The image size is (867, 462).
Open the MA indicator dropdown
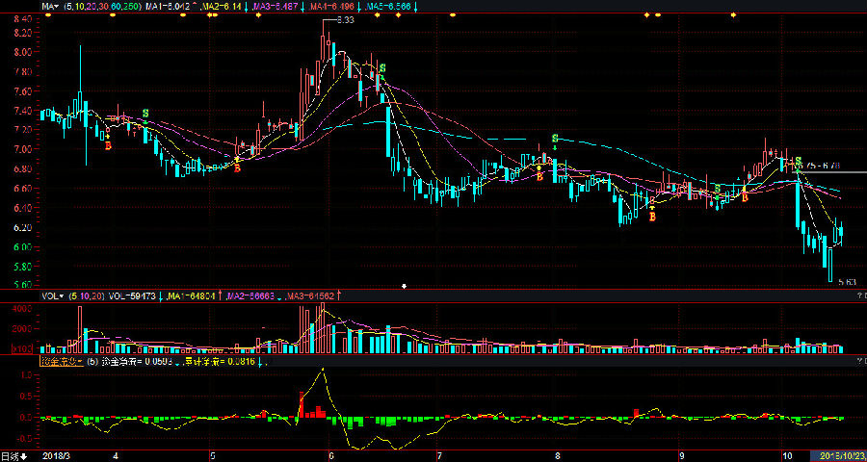49,6
